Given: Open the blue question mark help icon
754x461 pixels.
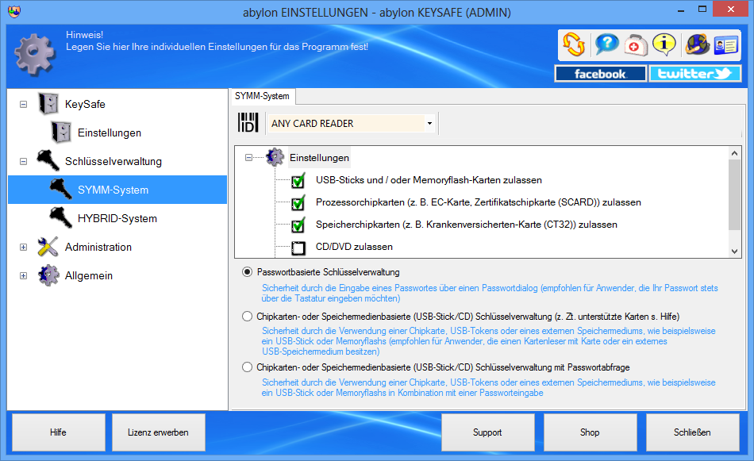Looking at the screenshot, I should (607, 44).
